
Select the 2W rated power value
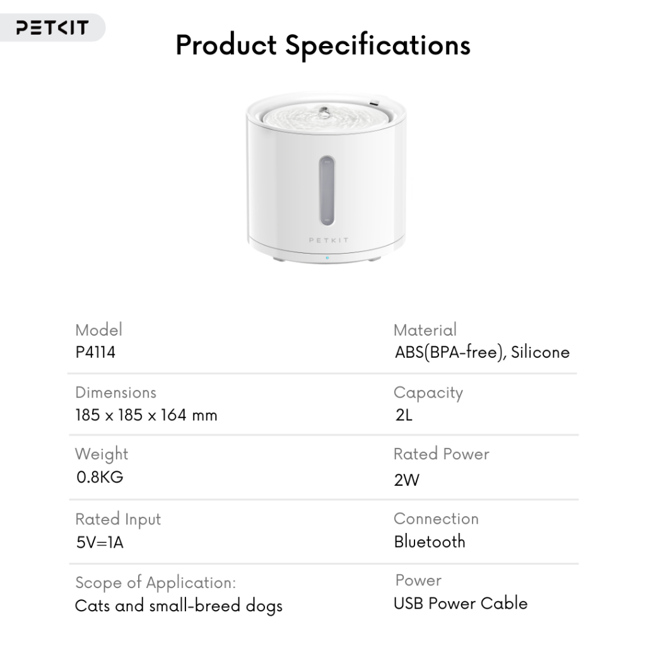[x=407, y=480]
